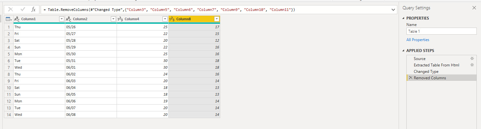
Task: Click the fx function icon
Action: 33,10
